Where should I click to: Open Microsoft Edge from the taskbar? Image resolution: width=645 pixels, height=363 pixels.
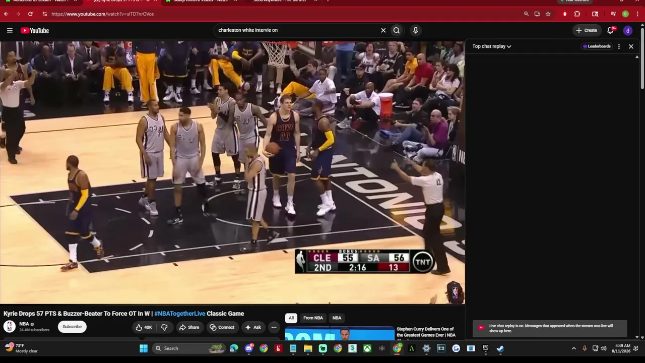[x=234, y=348]
